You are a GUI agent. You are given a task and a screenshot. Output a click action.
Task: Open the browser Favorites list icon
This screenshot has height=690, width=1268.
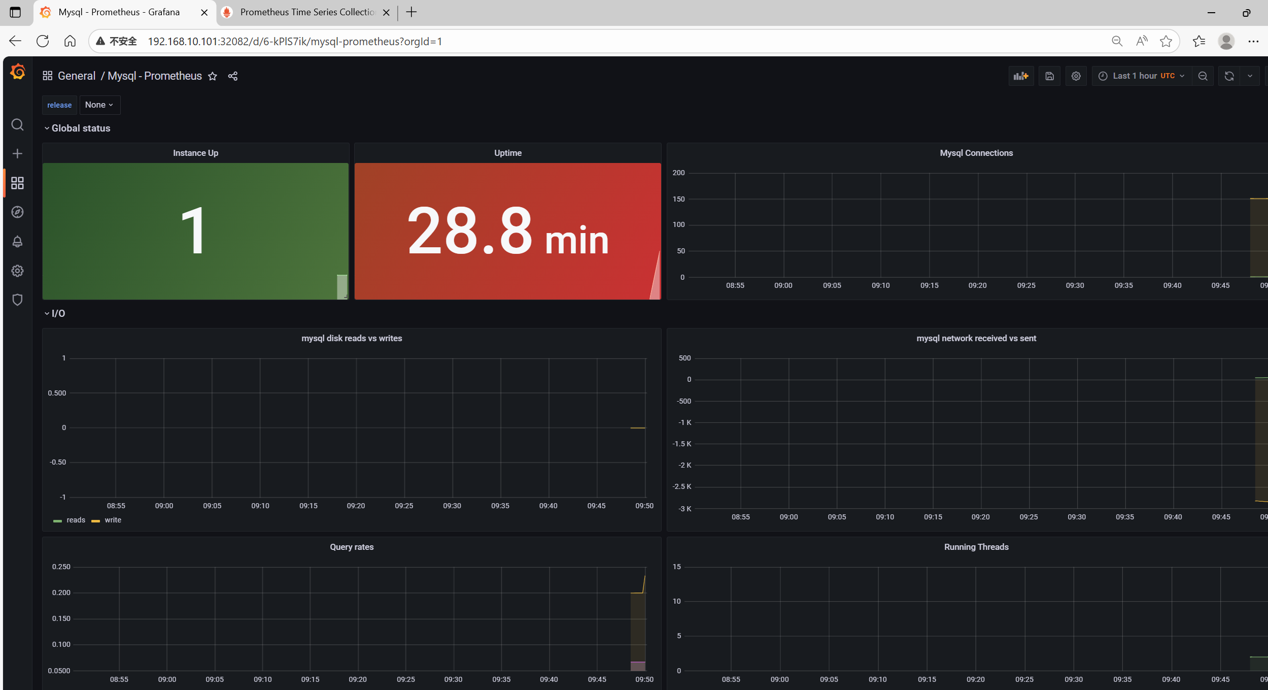click(1199, 41)
